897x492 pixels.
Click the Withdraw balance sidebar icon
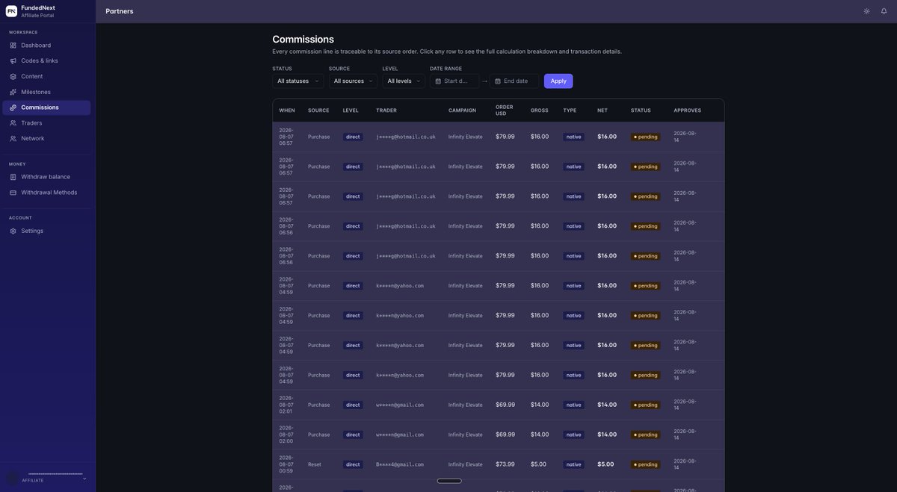click(x=13, y=177)
